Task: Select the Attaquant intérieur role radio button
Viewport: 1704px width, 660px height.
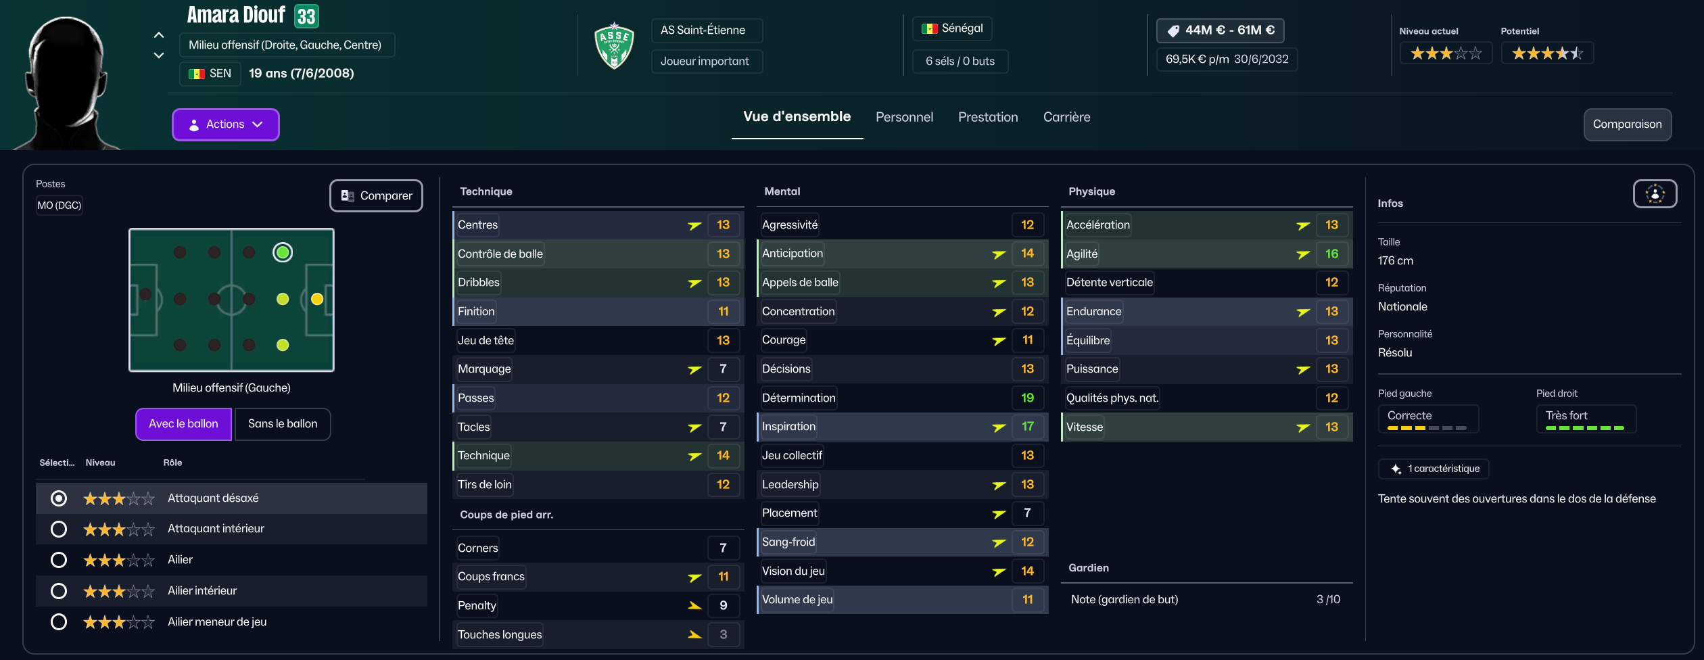Action: click(x=59, y=529)
